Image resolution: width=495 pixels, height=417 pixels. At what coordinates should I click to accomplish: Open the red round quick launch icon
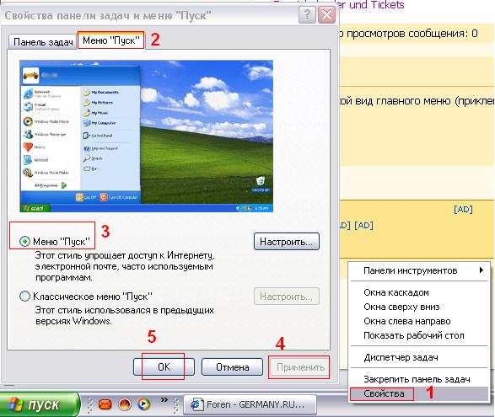click(x=125, y=404)
